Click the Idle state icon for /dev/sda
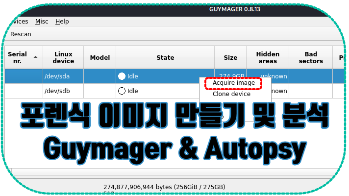The image size is (349, 196). tap(122, 76)
